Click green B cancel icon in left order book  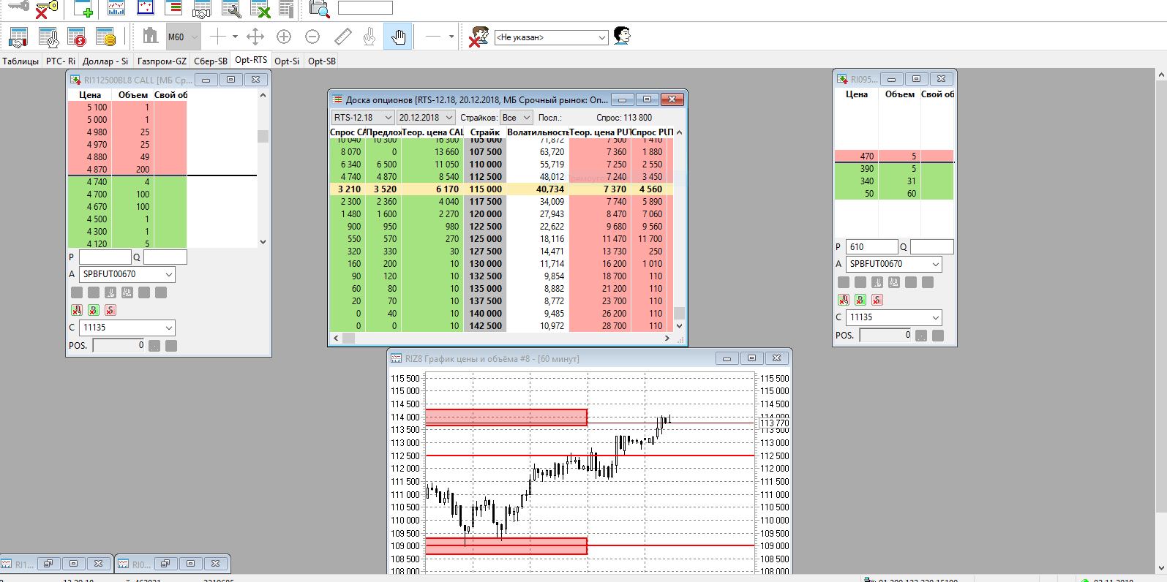click(94, 310)
